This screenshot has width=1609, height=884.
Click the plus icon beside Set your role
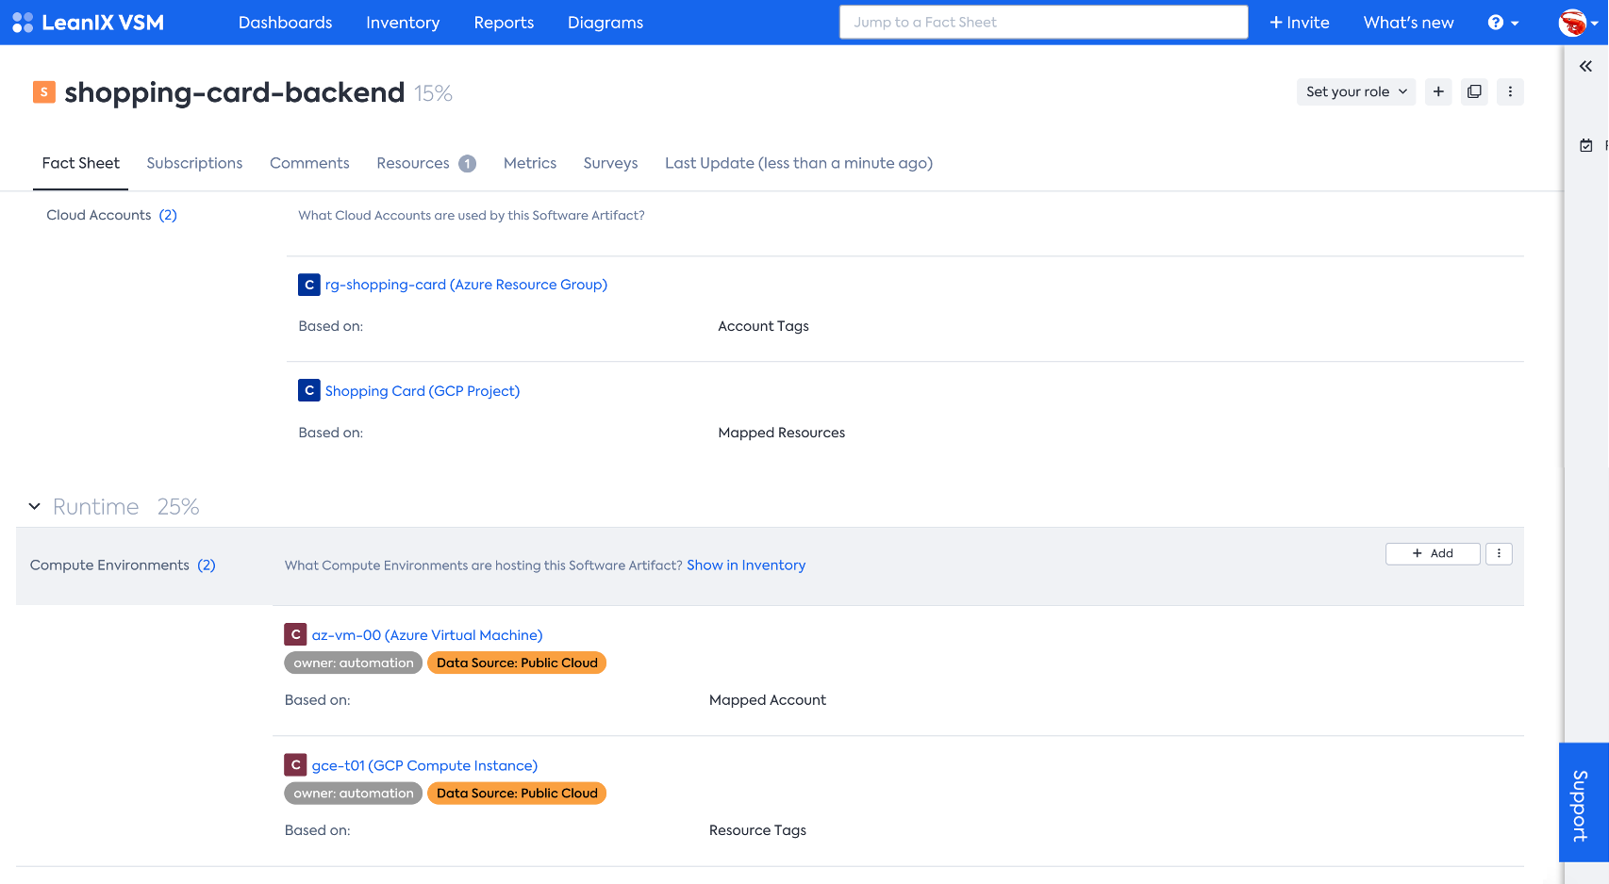1438,91
